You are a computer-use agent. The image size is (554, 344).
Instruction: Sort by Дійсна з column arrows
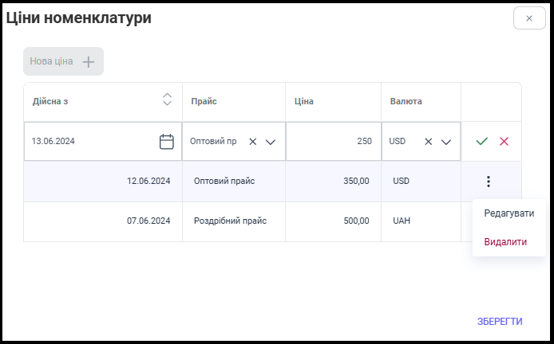pos(167,100)
